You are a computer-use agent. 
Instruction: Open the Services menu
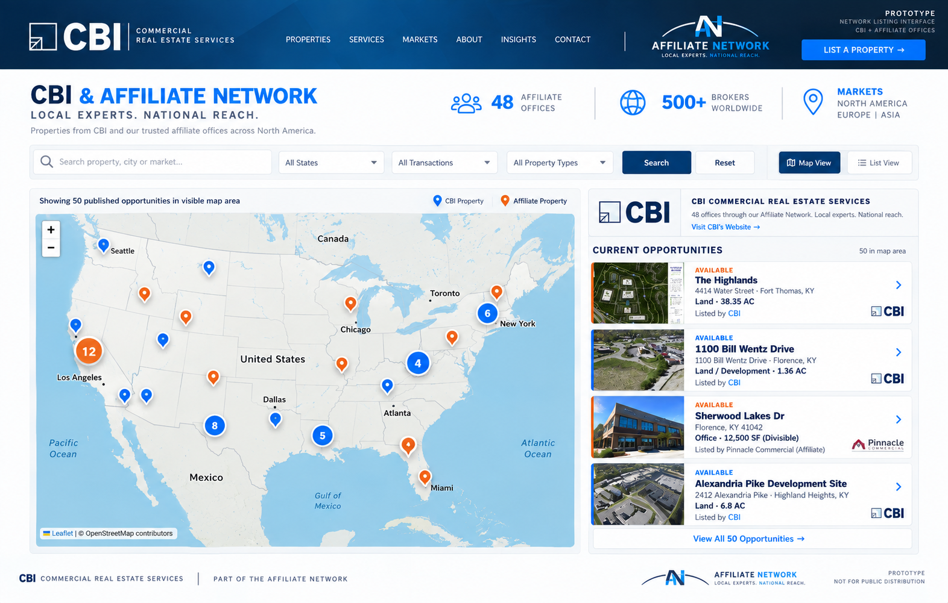pyautogui.click(x=367, y=40)
